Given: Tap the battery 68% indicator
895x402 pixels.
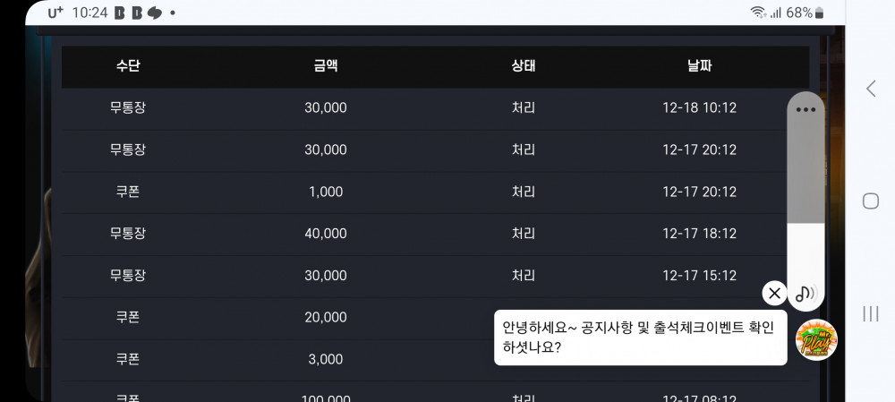Looking at the screenshot, I should pos(805,13).
